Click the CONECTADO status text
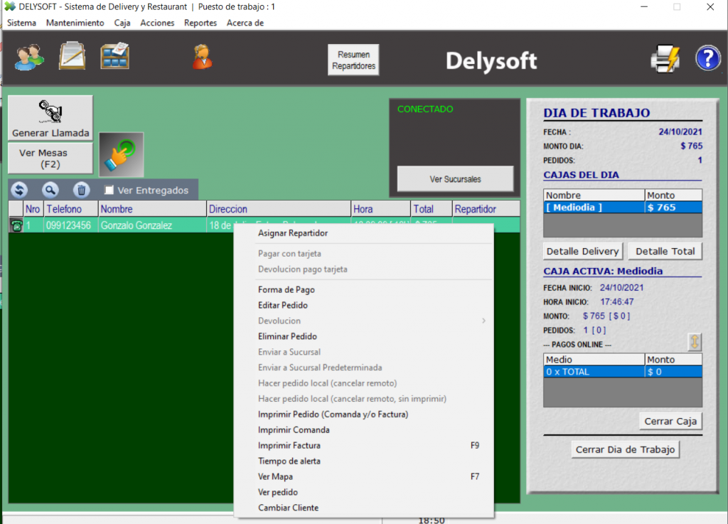 pos(425,109)
